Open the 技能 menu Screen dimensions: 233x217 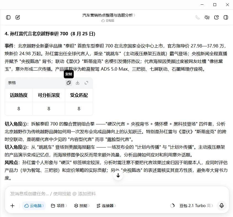pos(82,206)
